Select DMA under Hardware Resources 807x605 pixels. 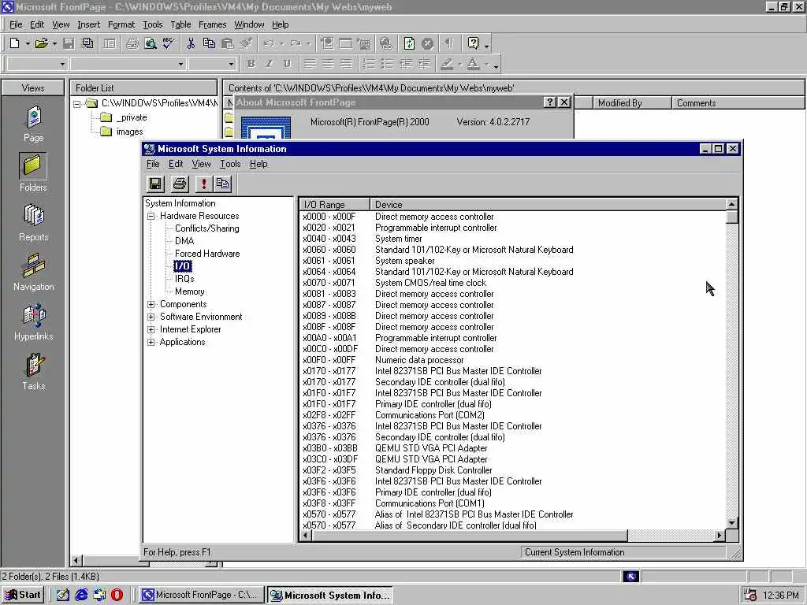(184, 241)
